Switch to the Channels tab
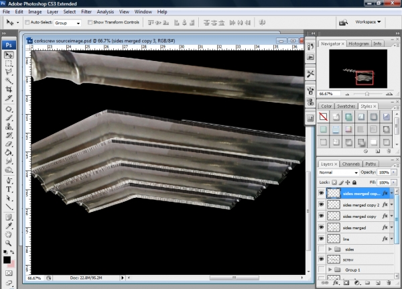402x289 pixels. [x=351, y=164]
